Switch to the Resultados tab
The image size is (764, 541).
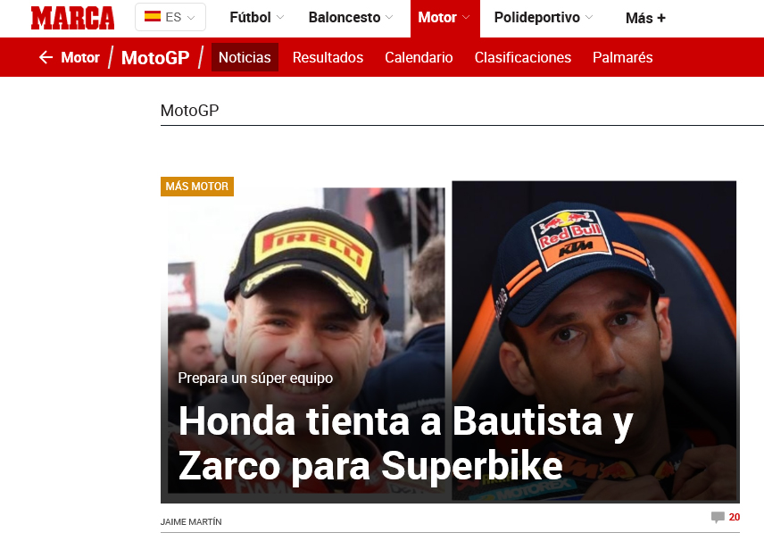click(x=328, y=57)
